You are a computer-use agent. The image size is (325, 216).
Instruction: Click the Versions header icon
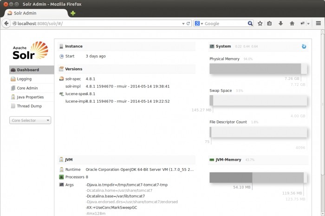pyautogui.click(x=61, y=69)
